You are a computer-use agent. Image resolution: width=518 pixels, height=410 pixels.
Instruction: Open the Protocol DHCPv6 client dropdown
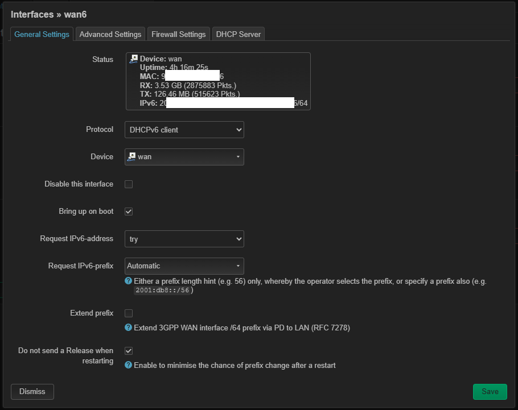coord(184,130)
